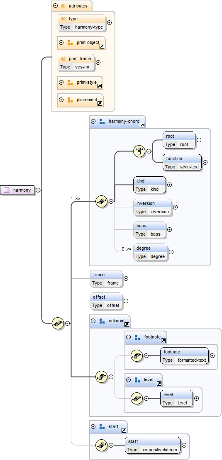Click the blue editorial group icon
This screenshot has height=460, width=222.
(102, 321)
